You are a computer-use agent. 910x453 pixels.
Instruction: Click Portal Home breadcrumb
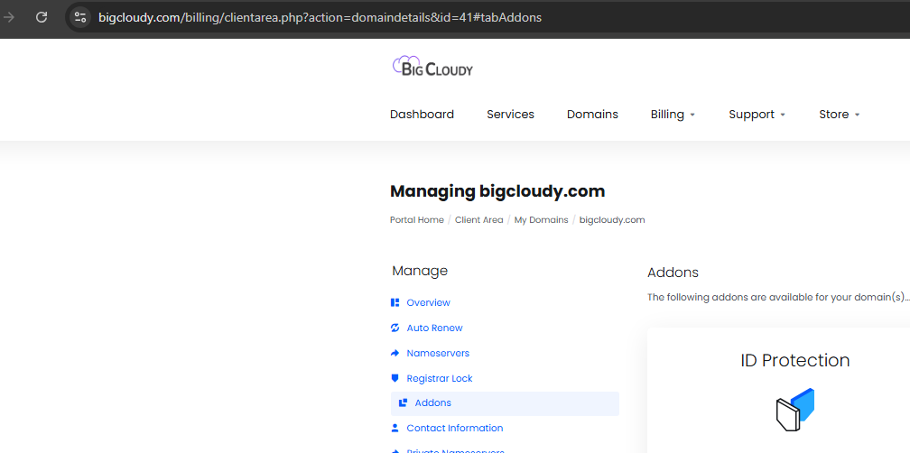coord(417,220)
